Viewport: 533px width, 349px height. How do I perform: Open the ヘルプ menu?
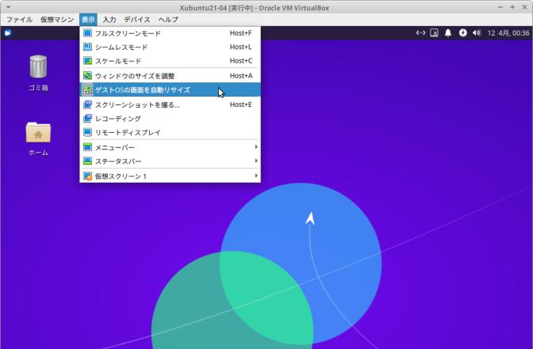(168, 20)
